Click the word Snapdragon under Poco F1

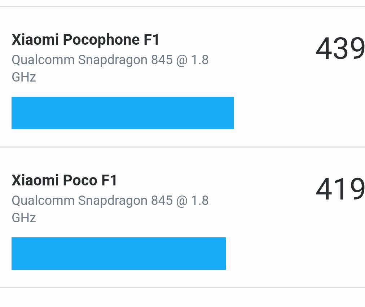tap(113, 201)
